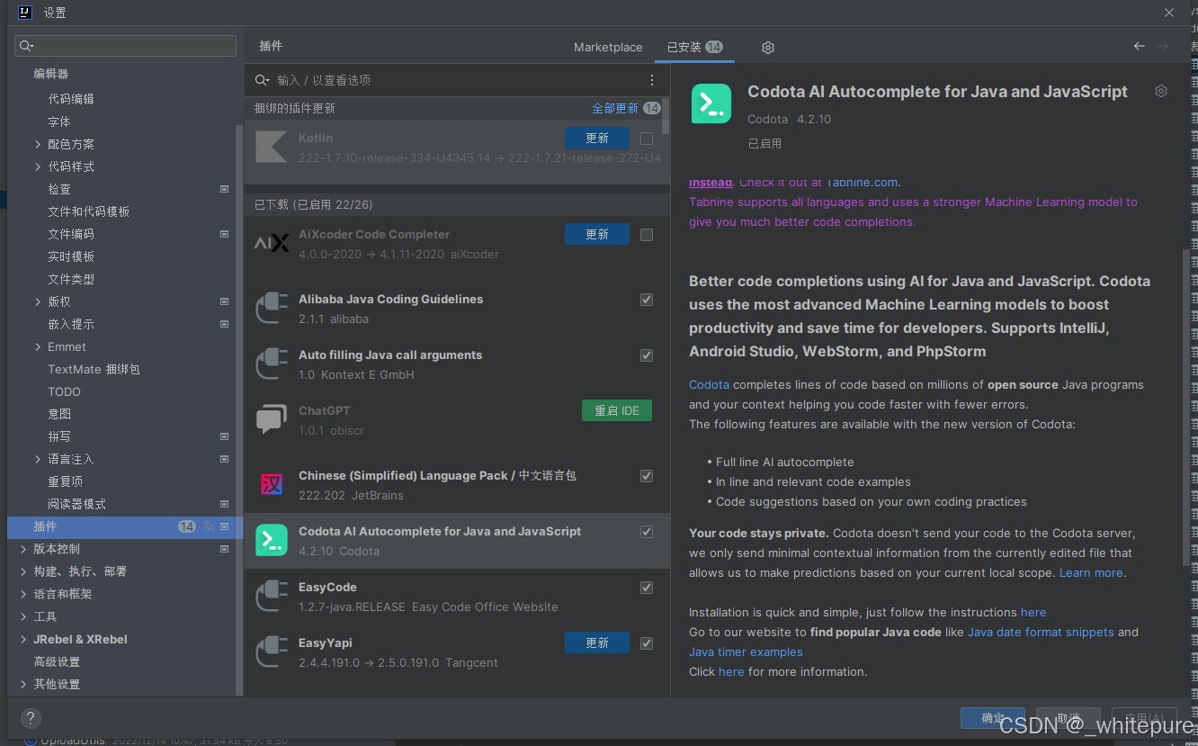
Task: Click the search magnifier in the settings search box
Action: click(26, 46)
